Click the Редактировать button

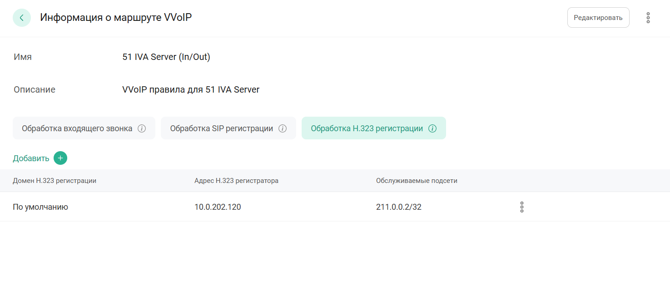pyautogui.click(x=598, y=18)
